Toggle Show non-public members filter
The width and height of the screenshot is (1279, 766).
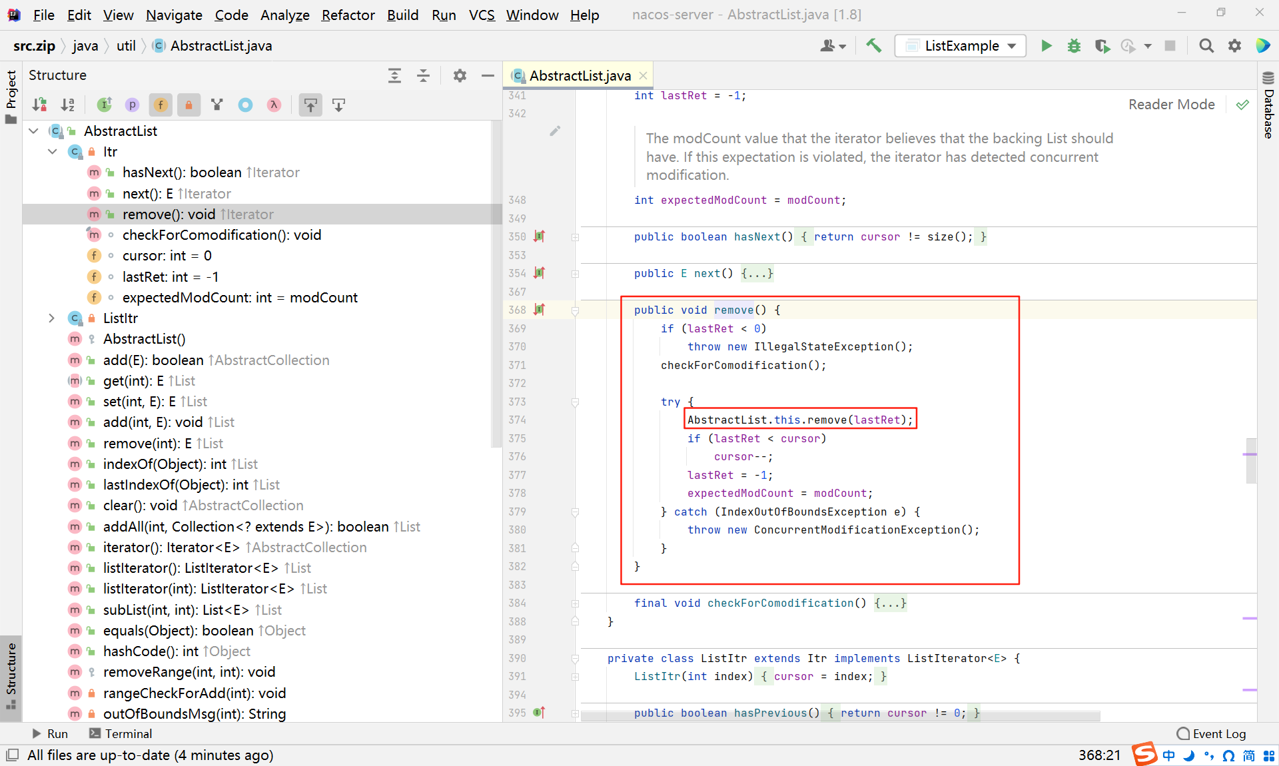[189, 105]
